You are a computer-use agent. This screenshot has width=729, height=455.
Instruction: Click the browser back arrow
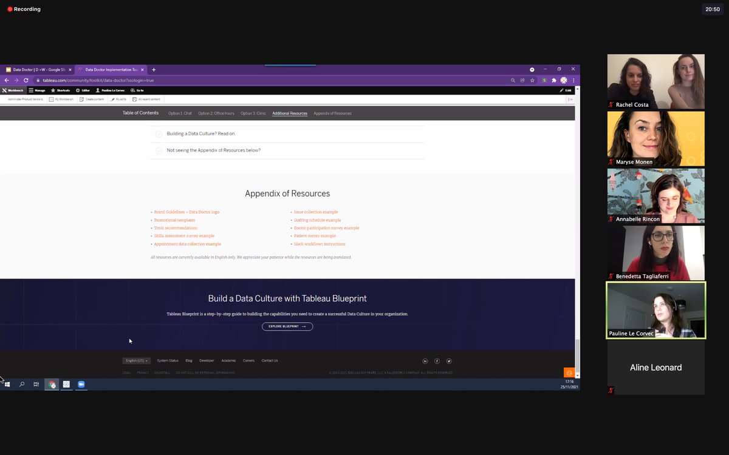[7, 80]
